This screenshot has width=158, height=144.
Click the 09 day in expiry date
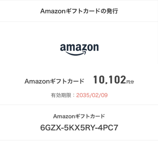tap(104, 95)
